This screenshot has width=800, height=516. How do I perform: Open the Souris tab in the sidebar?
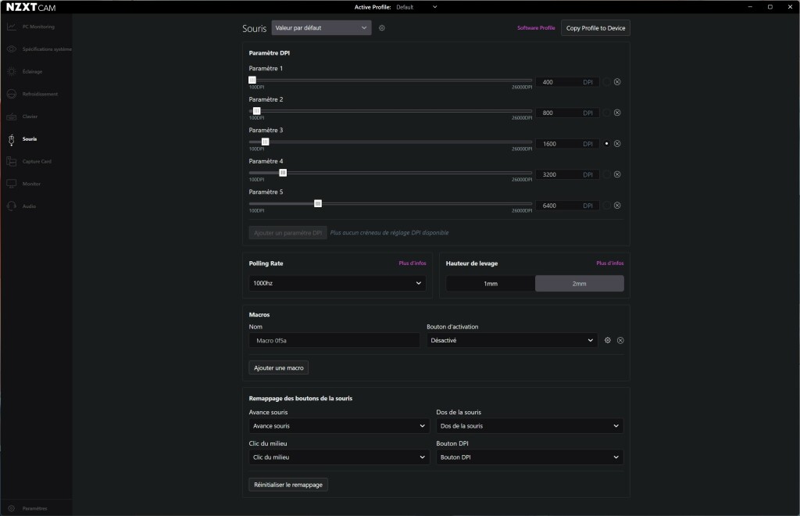pyautogui.click(x=30, y=139)
